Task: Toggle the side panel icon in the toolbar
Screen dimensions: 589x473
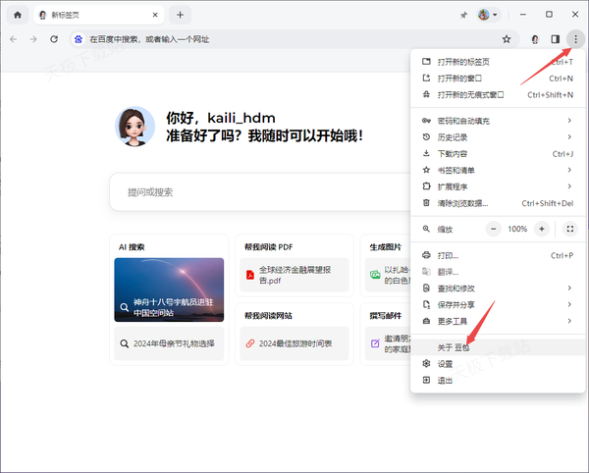Action: coord(556,39)
